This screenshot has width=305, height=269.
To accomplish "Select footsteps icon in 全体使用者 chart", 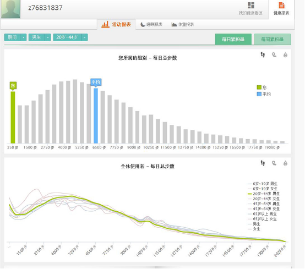I will tap(263, 163).
